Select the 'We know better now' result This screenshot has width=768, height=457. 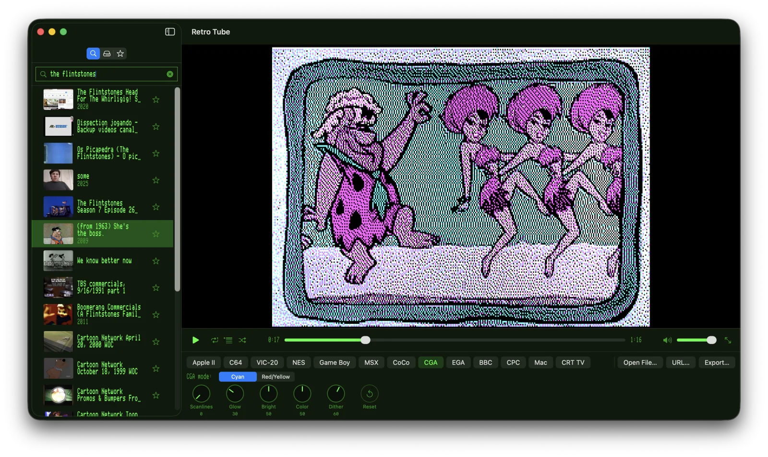[103, 260]
